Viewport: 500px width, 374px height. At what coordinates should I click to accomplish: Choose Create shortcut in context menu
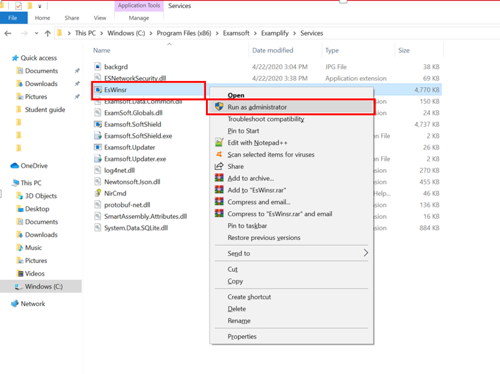(249, 297)
